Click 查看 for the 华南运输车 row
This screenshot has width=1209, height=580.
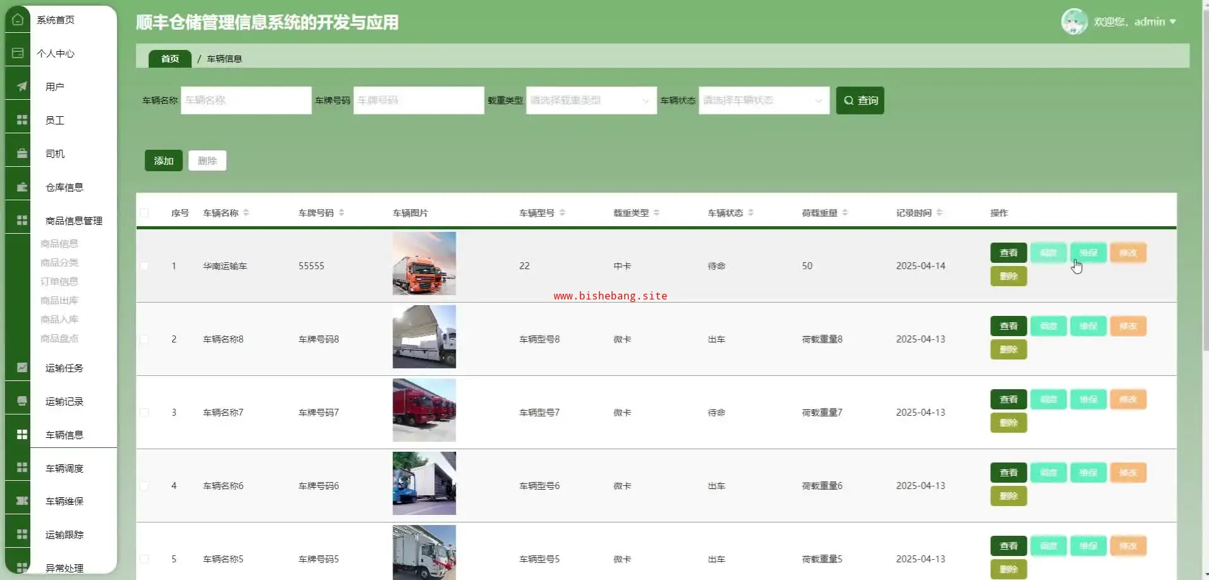point(1008,253)
